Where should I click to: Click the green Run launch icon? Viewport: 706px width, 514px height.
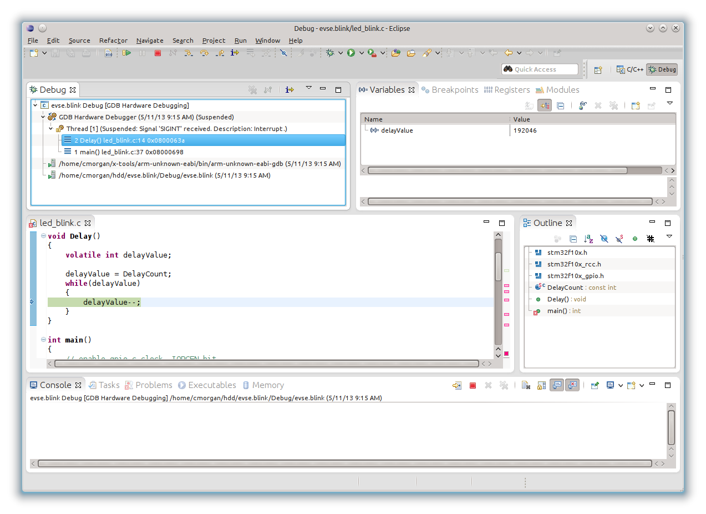pos(351,53)
